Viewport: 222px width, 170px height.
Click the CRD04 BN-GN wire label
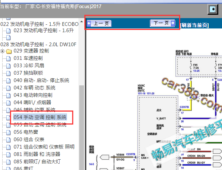196,156
